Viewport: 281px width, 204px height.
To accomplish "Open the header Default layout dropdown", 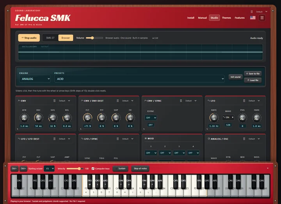I will [x=261, y=12].
